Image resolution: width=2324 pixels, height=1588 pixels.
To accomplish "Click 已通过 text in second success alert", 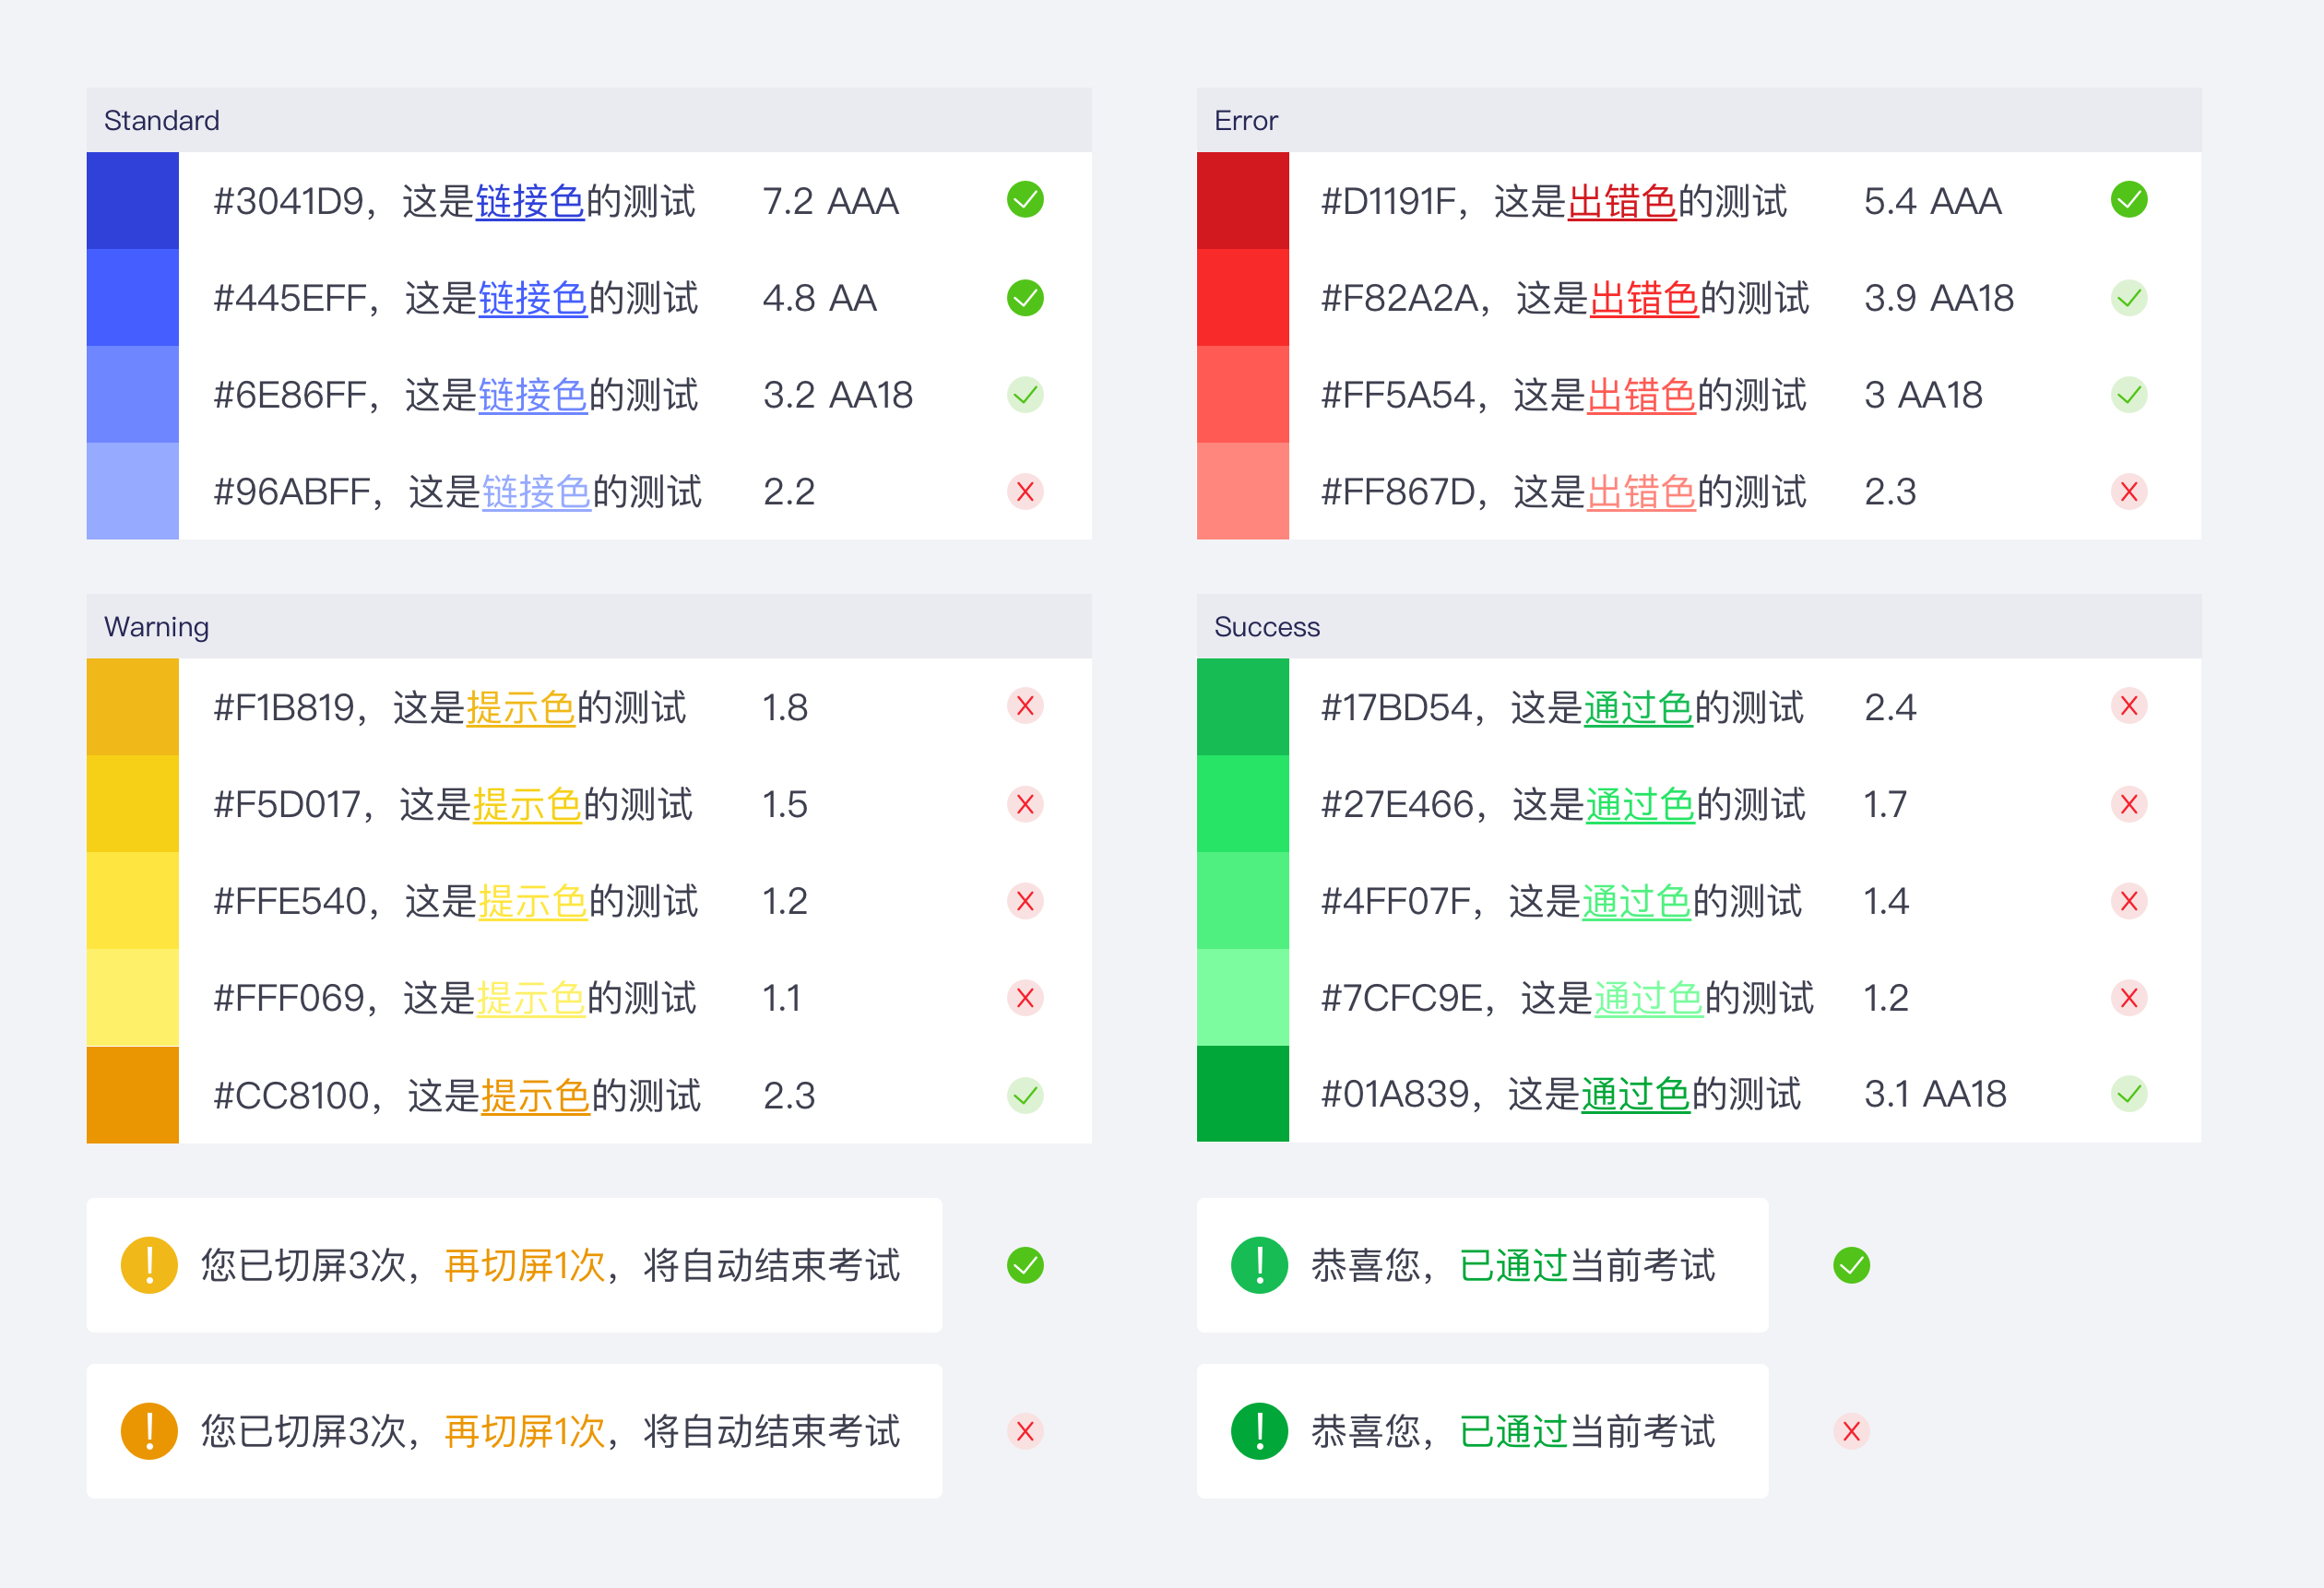I will pyautogui.click(x=1513, y=1431).
